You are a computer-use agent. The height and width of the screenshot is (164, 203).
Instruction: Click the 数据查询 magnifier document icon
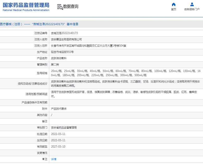(x=60, y=7)
